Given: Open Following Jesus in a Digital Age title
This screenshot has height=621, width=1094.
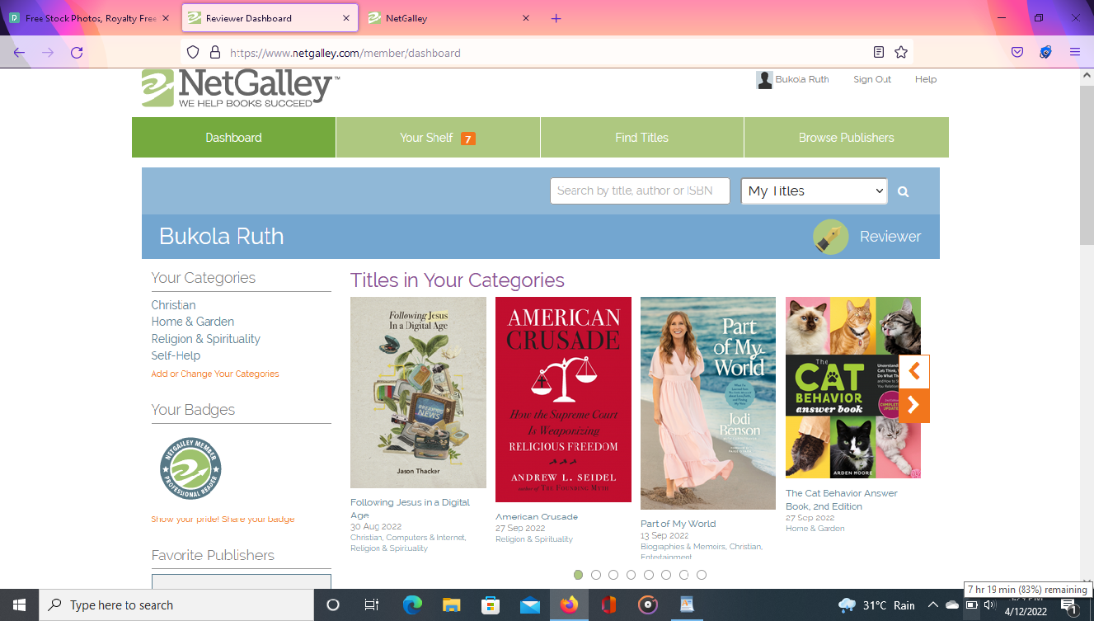Looking at the screenshot, I should point(410,509).
